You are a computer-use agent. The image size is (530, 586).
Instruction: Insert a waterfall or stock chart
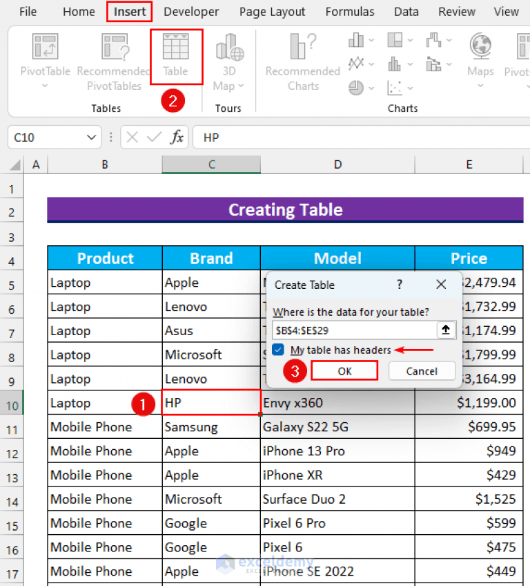point(433,39)
